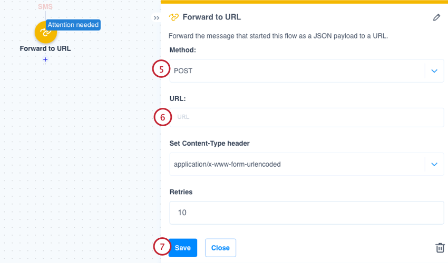Click the Retries field showing 10
Image resolution: width=448 pixels, height=263 pixels.
(x=307, y=213)
